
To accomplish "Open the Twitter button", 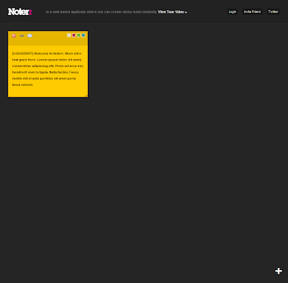I will tap(273, 12).
